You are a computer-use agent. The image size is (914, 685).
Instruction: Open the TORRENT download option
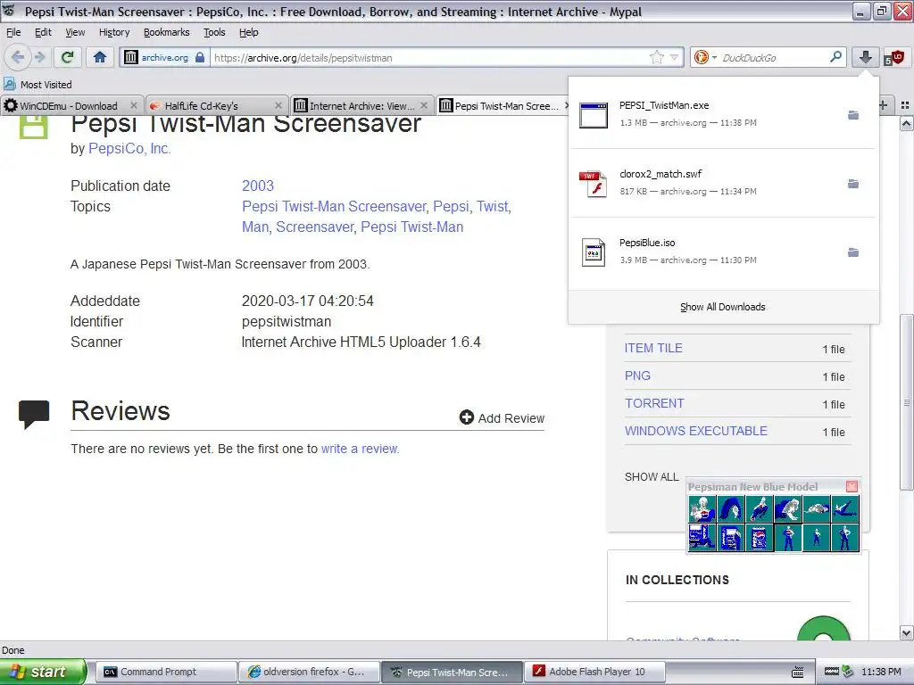coord(654,403)
